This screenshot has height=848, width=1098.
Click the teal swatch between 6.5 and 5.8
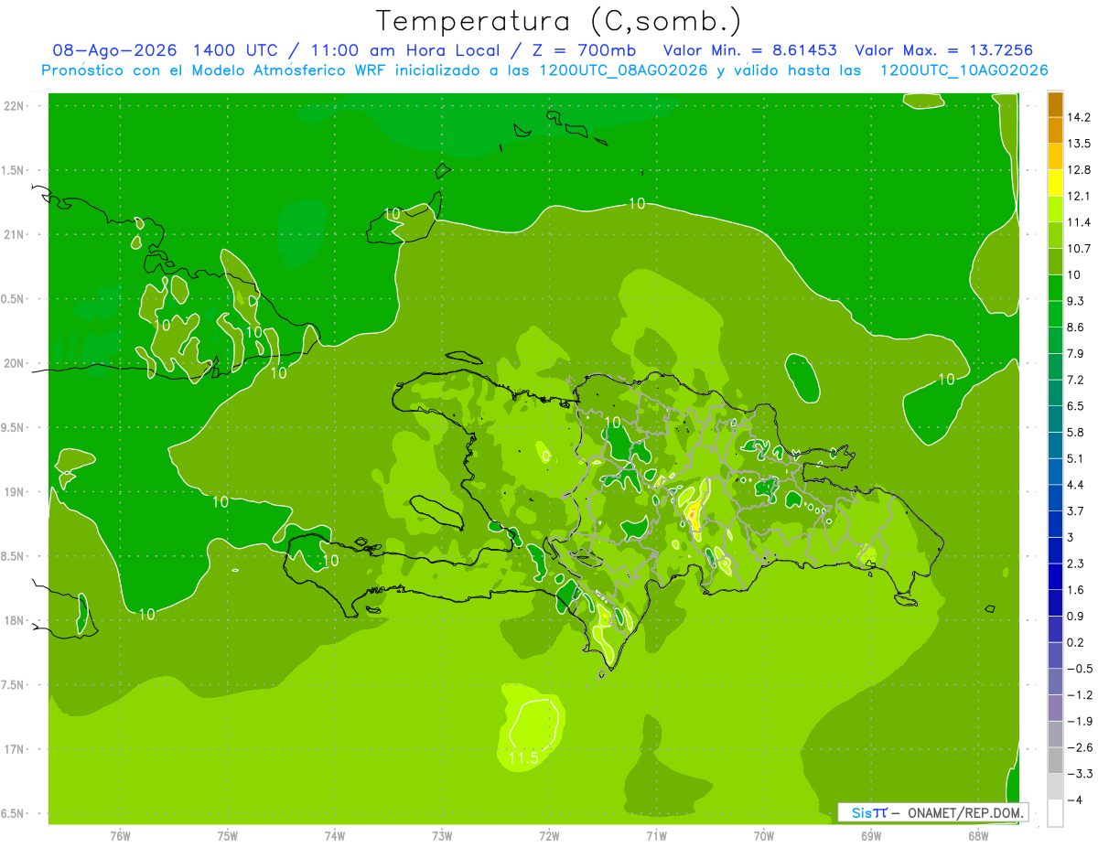click(x=1055, y=419)
